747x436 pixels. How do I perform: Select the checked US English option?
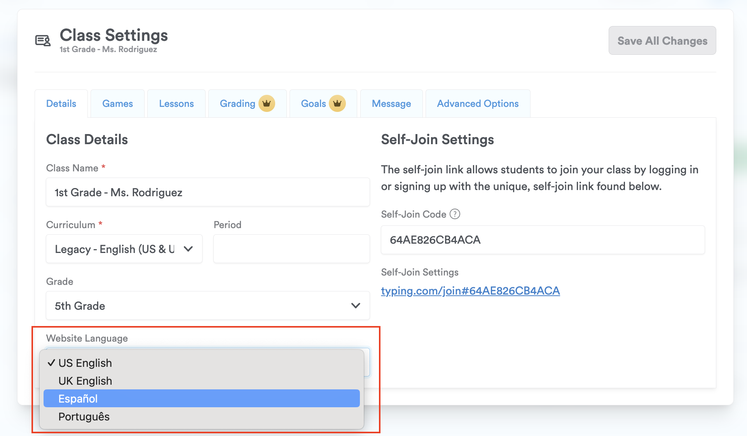(x=85, y=363)
